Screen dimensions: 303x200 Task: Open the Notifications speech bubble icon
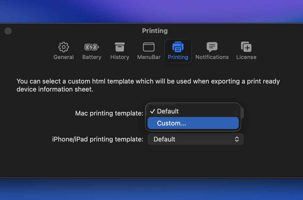point(212,47)
